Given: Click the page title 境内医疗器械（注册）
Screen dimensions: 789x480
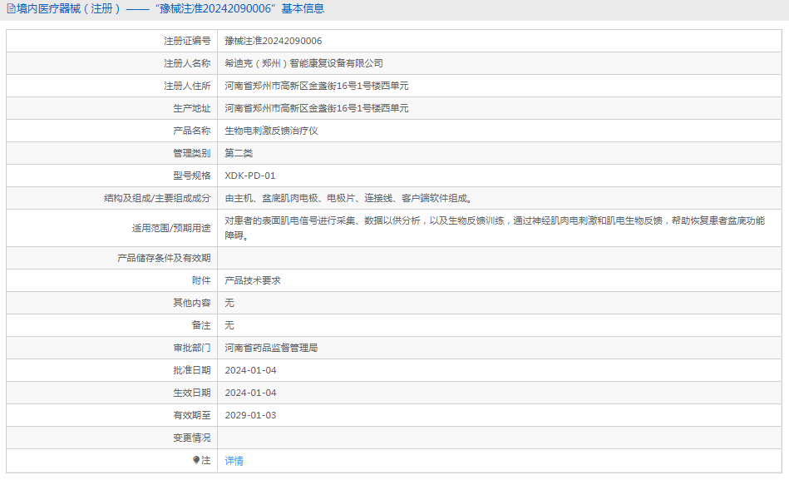Looking at the screenshot, I should click(x=69, y=8).
